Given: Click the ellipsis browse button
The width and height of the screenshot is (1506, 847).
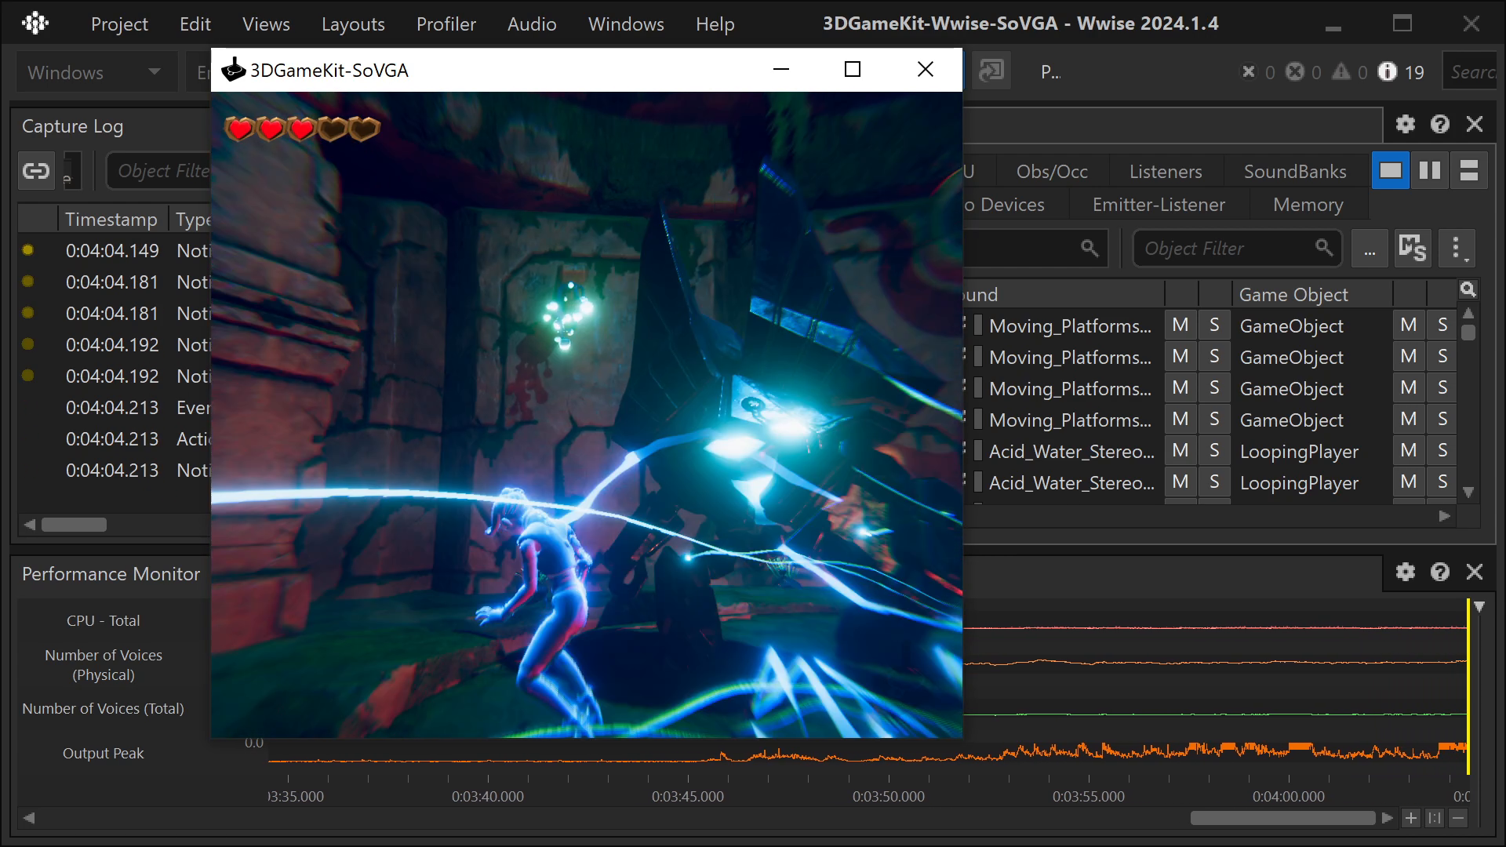Looking at the screenshot, I should [1370, 249].
